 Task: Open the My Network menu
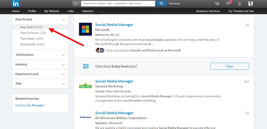point(52,11)
